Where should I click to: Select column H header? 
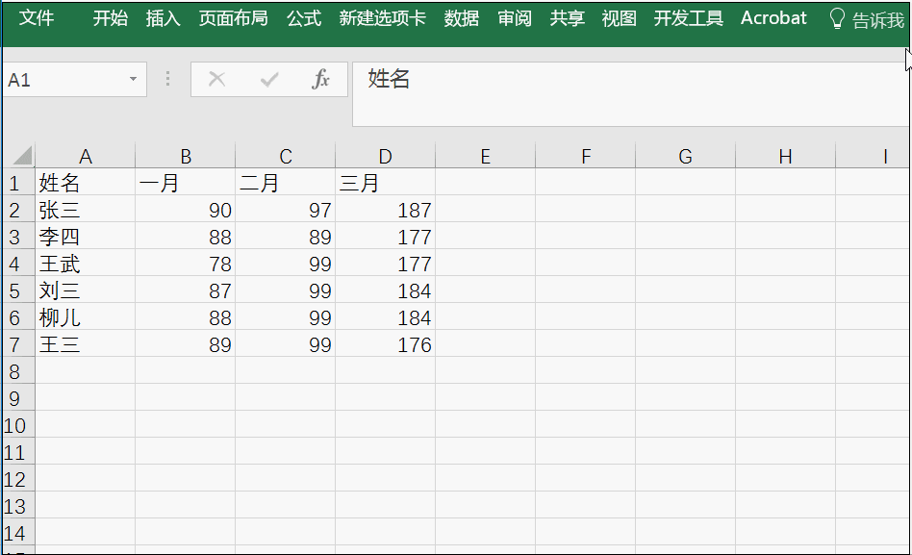coord(785,156)
